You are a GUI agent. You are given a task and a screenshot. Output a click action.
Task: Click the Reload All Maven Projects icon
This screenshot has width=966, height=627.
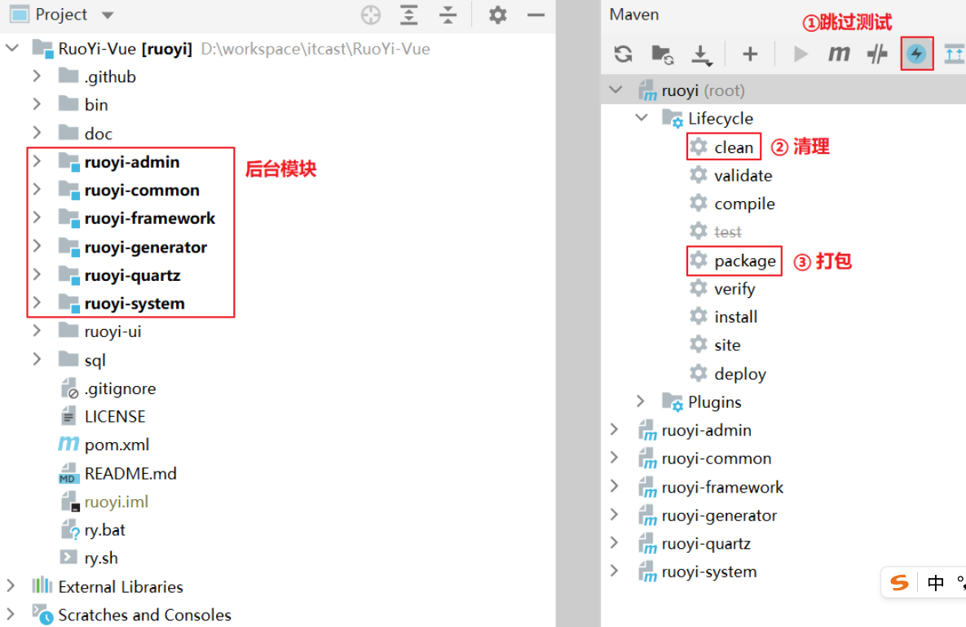[x=623, y=54]
